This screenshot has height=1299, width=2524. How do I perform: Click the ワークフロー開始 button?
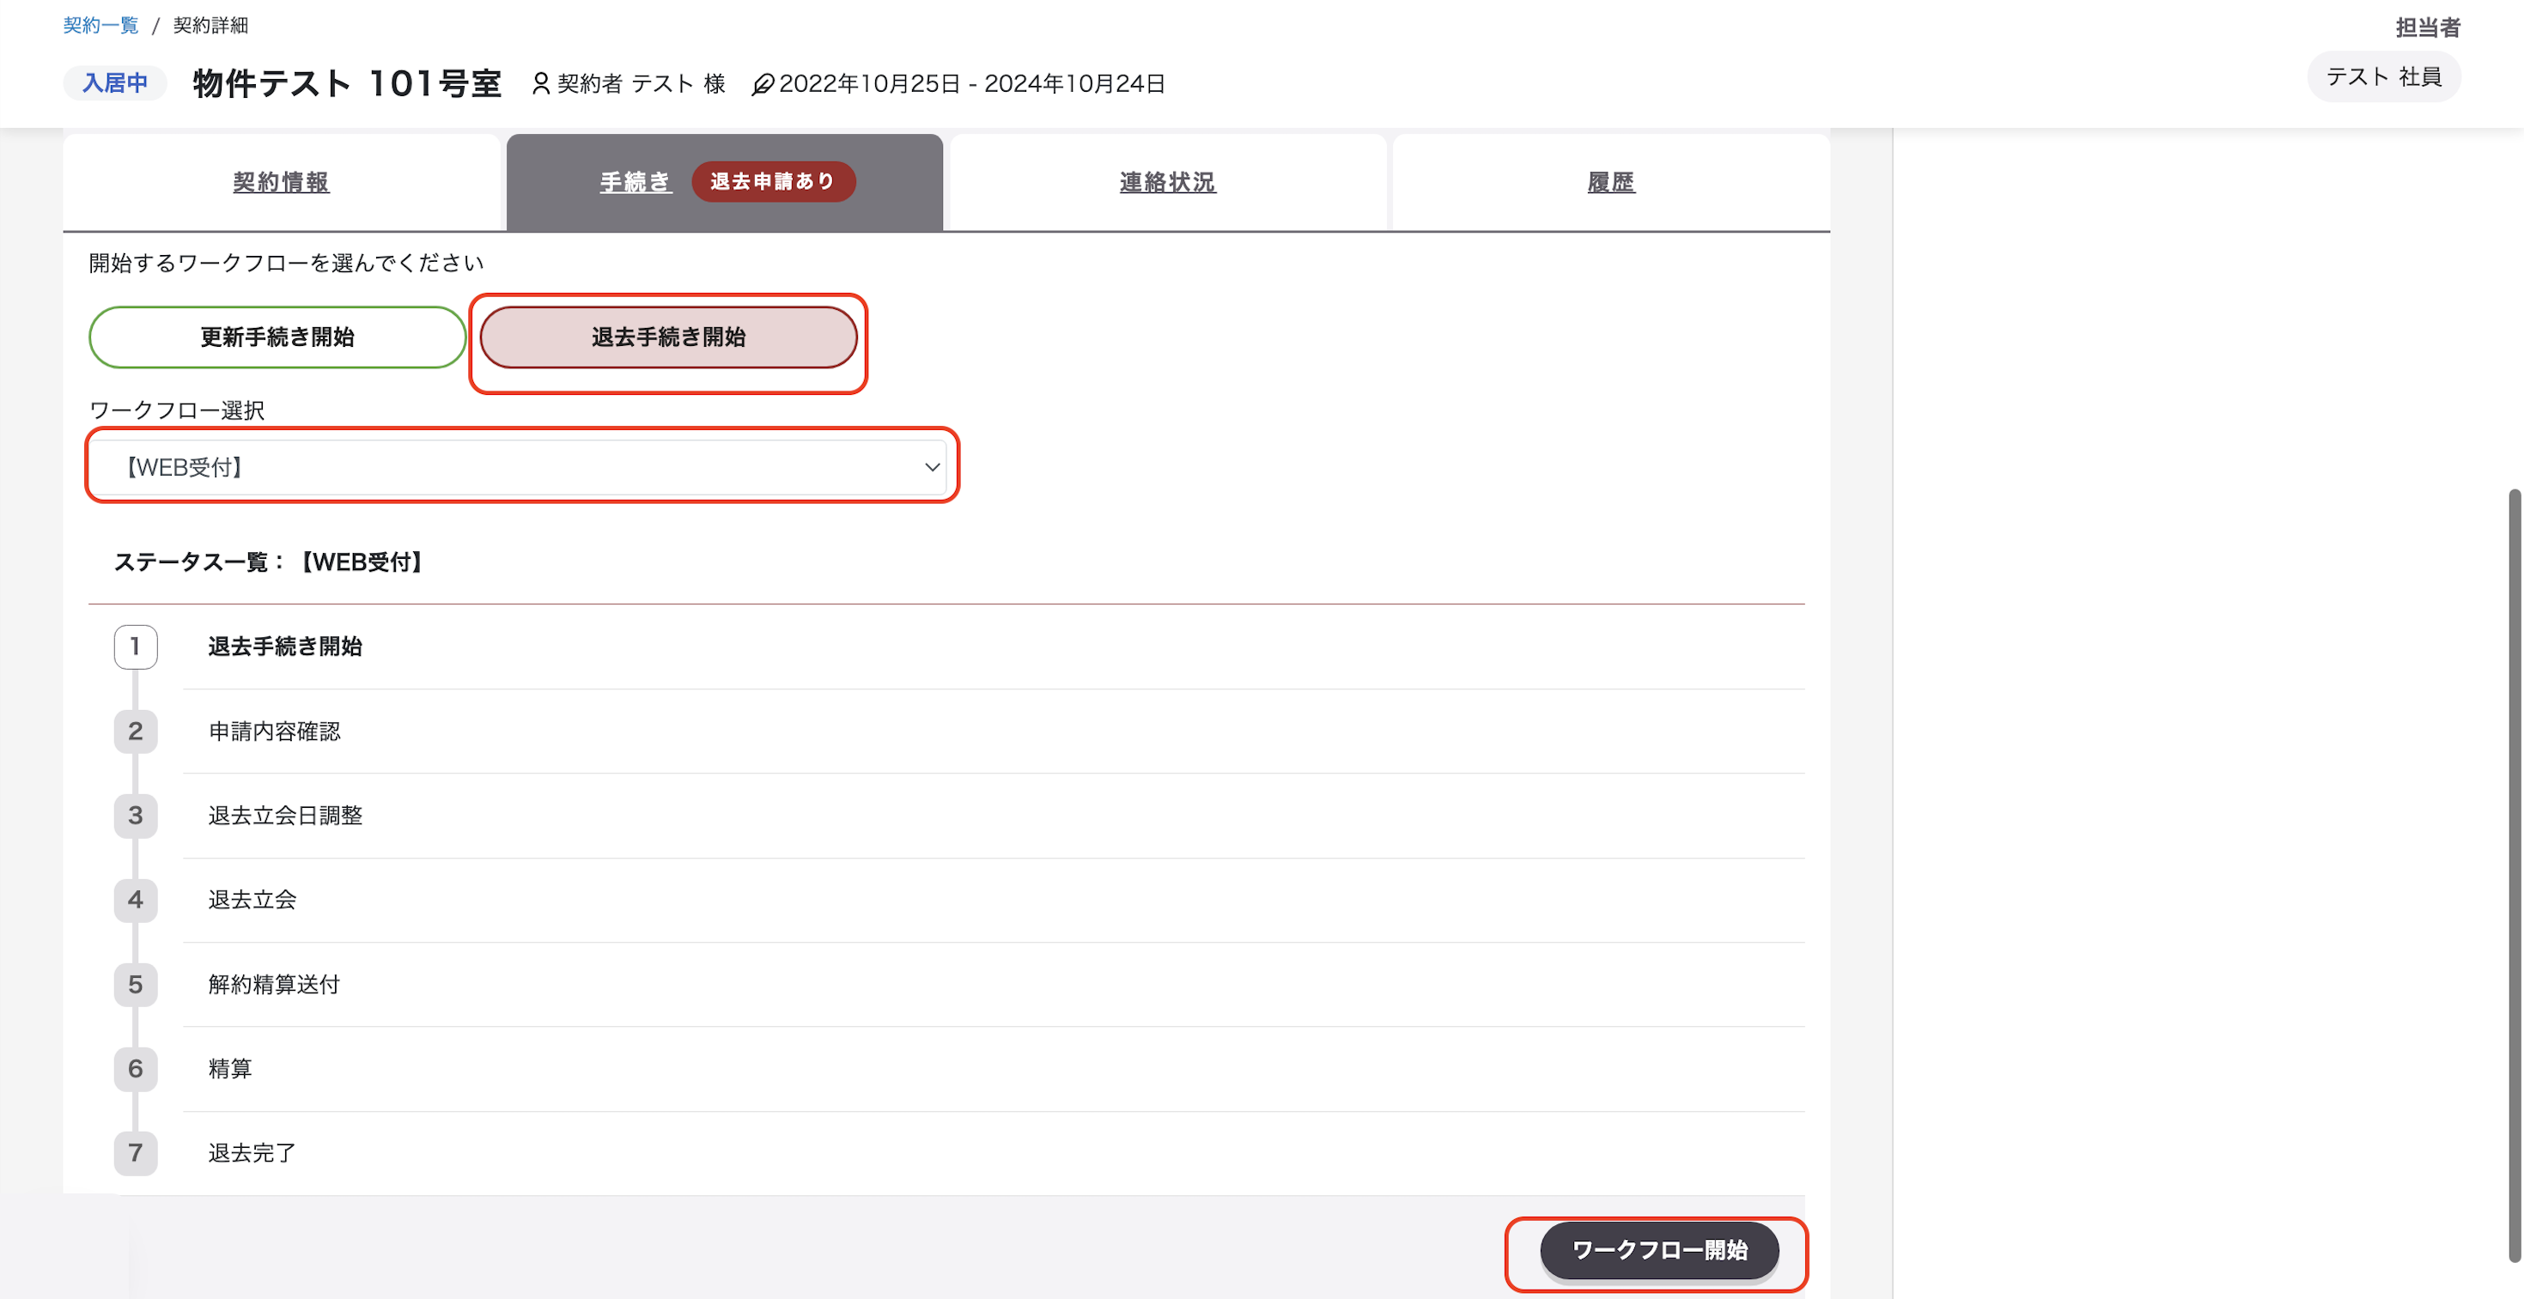(1659, 1250)
